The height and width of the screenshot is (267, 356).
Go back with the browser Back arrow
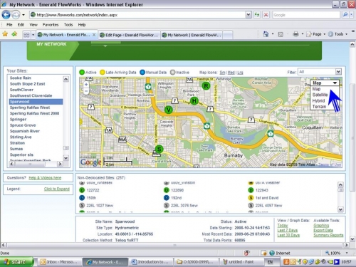[x=6, y=15]
